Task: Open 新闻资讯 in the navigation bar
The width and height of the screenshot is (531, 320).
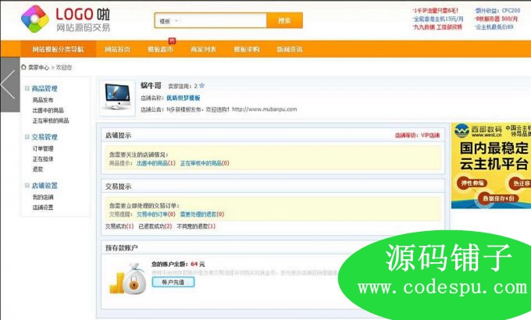Action: pos(290,49)
